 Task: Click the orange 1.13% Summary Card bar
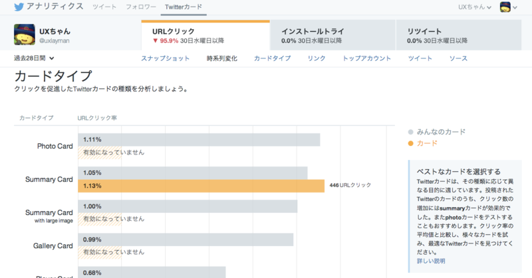(x=201, y=186)
